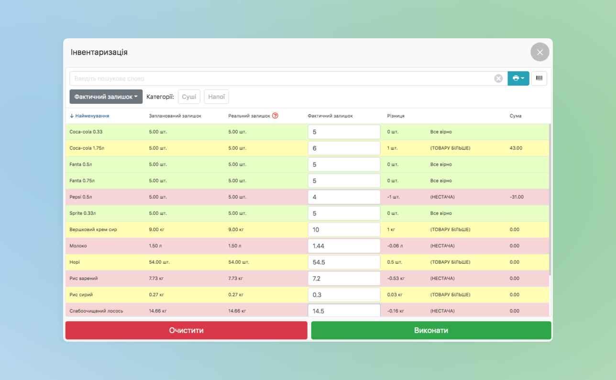
Task: Click the Різниця column header
Action: coord(396,116)
